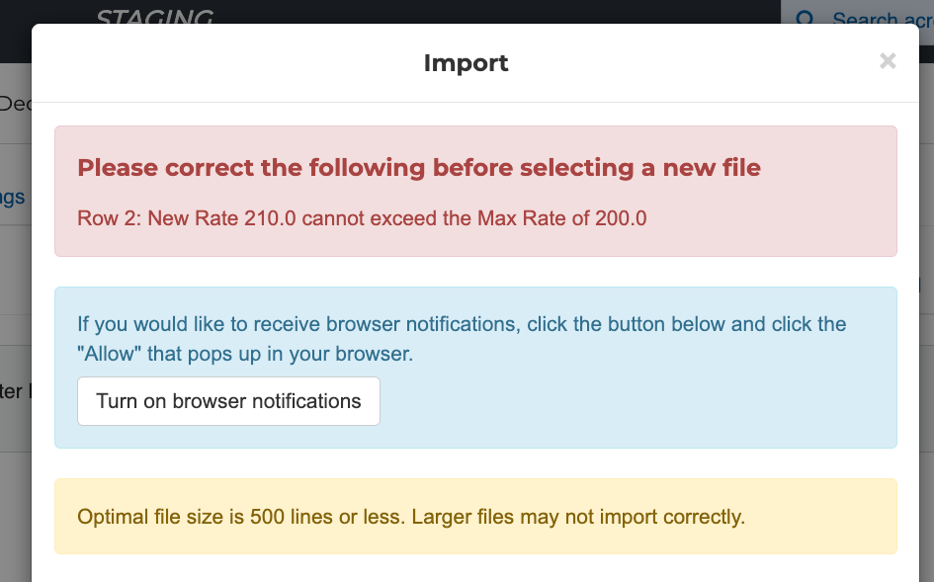The image size is (934, 582).
Task: Click the STAGING label in the header
Action: pyautogui.click(x=154, y=18)
